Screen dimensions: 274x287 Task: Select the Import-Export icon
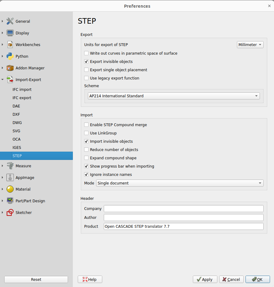pyautogui.click(x=10, y=80)
